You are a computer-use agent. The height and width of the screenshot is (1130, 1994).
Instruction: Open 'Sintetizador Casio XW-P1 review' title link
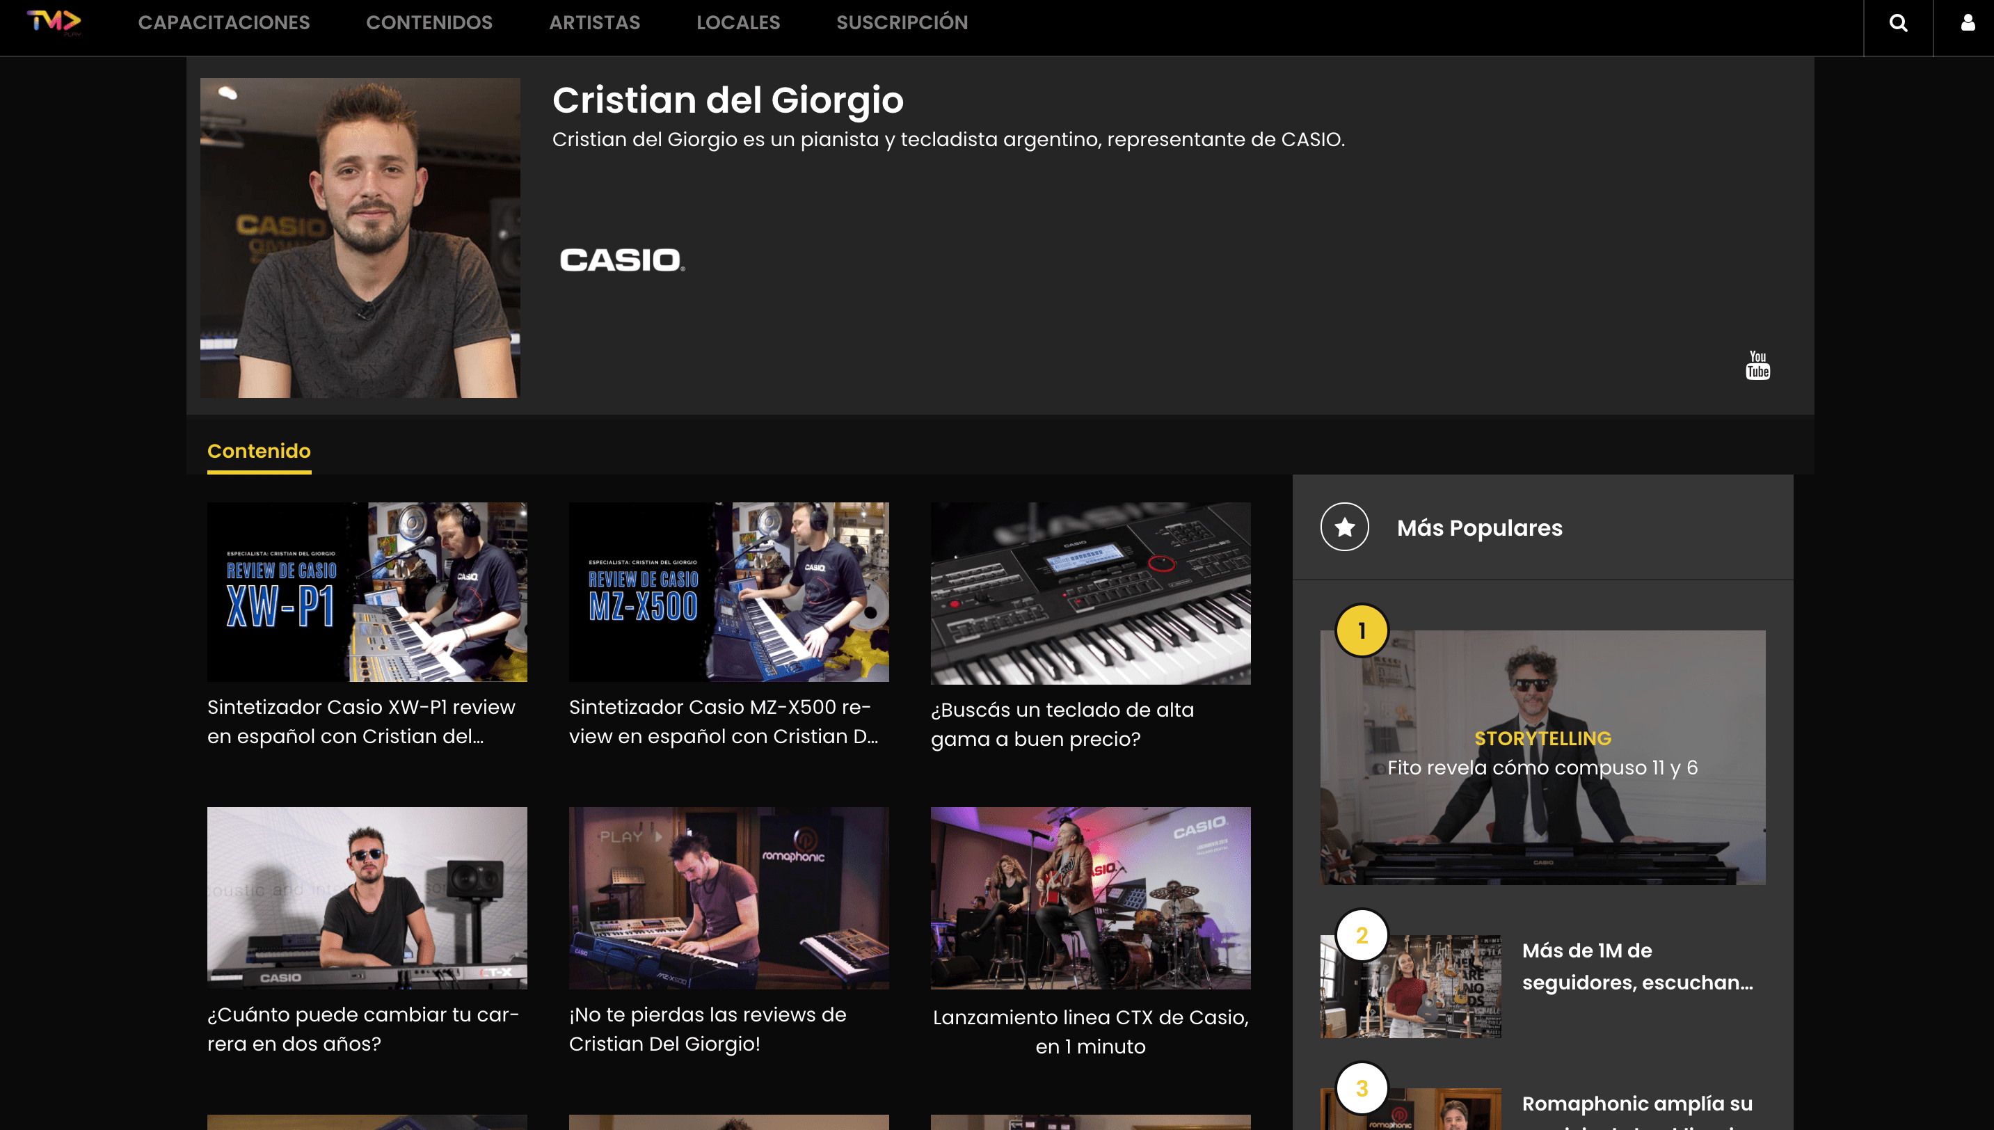click(x=362, y=722)
